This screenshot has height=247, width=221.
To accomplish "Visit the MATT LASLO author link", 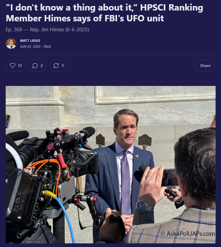I will point(30,41).
